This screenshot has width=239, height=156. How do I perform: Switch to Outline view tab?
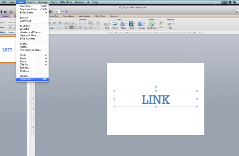(x=11, y=32)
